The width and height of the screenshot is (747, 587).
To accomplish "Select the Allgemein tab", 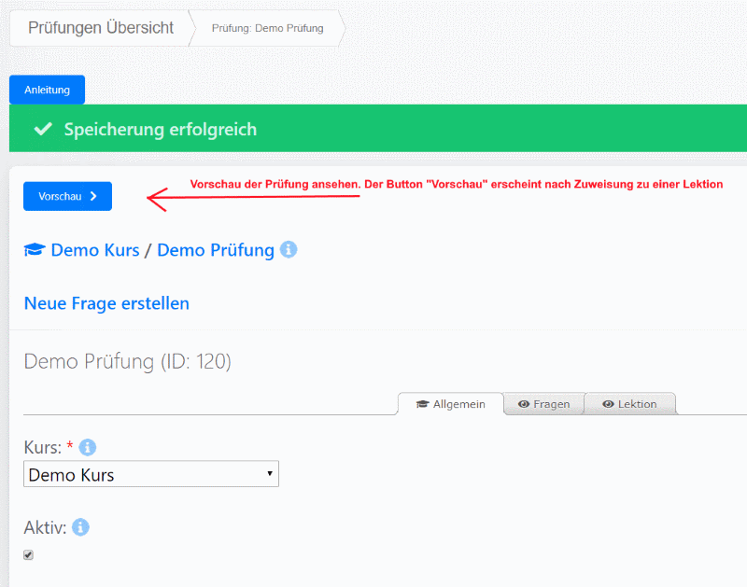I will point(450,404).
